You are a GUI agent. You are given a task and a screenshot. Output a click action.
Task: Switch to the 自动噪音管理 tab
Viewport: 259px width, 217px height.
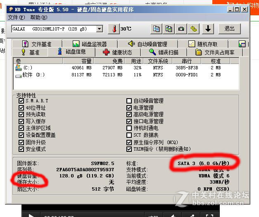147,44
